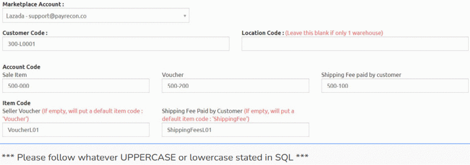Viewport: 470px width, 165px height.
Task: Click the Item Code heading
Action: tap(17, 103)
